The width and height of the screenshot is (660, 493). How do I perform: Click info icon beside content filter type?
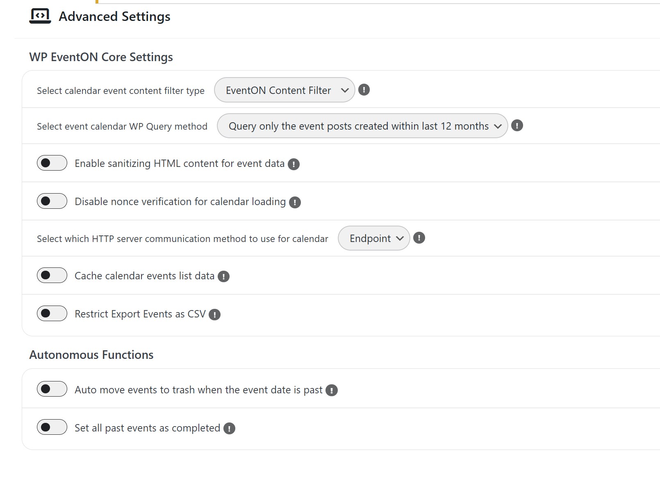tap(364, 90)
